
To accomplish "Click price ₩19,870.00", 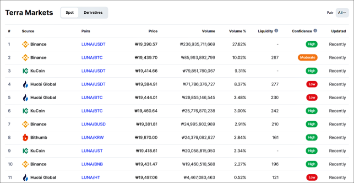I will (146, 137).
